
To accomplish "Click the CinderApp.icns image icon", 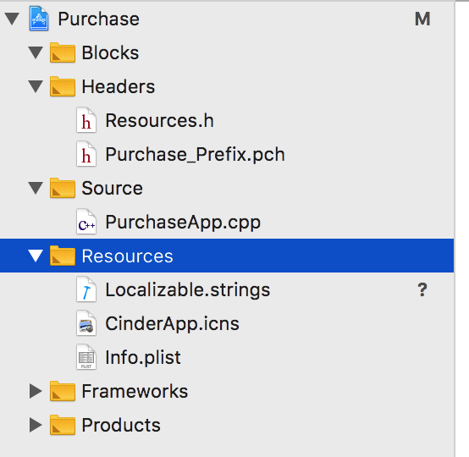I will (86, 323).
